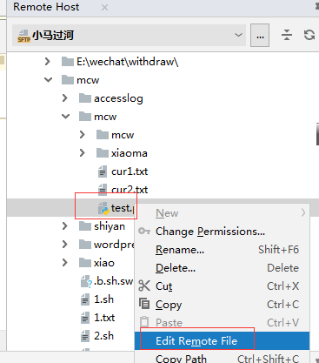Expand the accesslog folder
The width and height of the screenshot is (319, 363).
point(65,98)
